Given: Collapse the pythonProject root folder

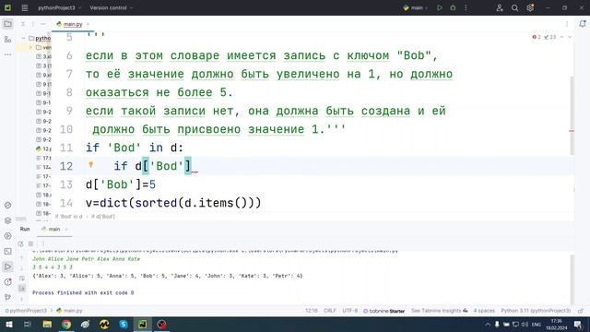Looking at the screenshot, I should 23,38.
